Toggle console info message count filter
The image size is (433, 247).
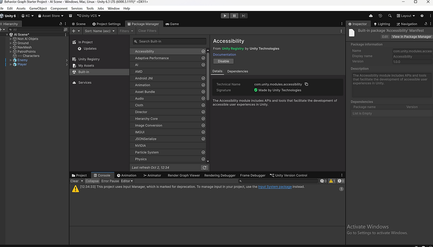(323, 181)
